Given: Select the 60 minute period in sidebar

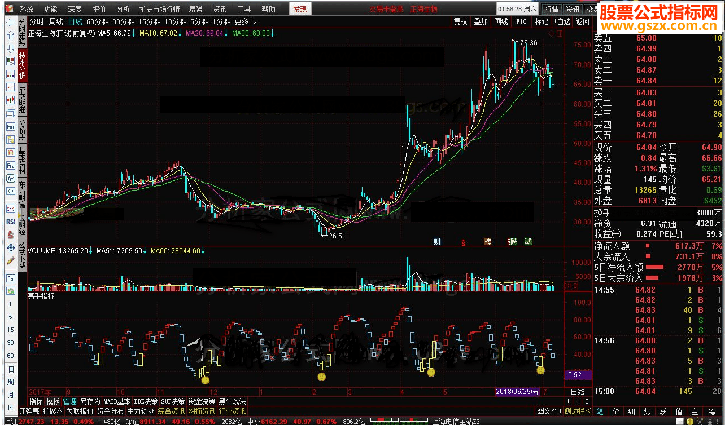Looking at the screenshot, I should 10,356.
